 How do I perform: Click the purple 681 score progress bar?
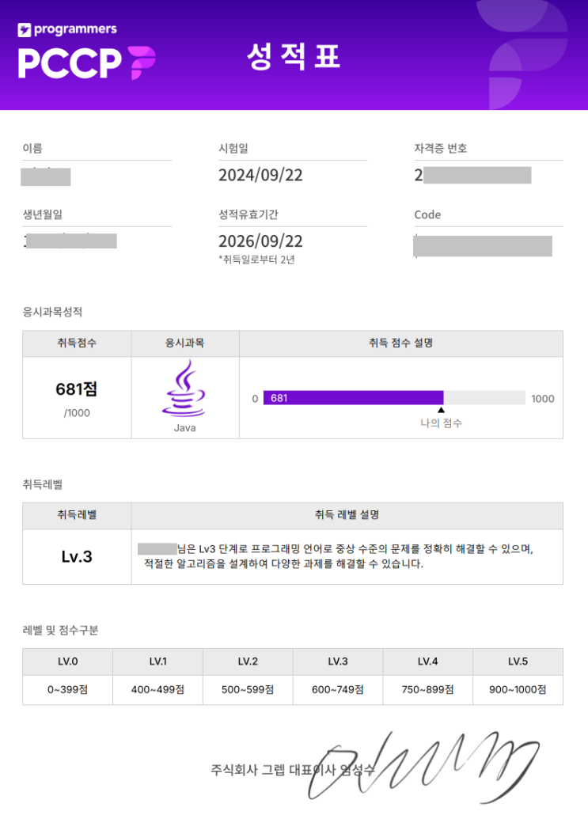pyautogui.click(x=353, y=398)
